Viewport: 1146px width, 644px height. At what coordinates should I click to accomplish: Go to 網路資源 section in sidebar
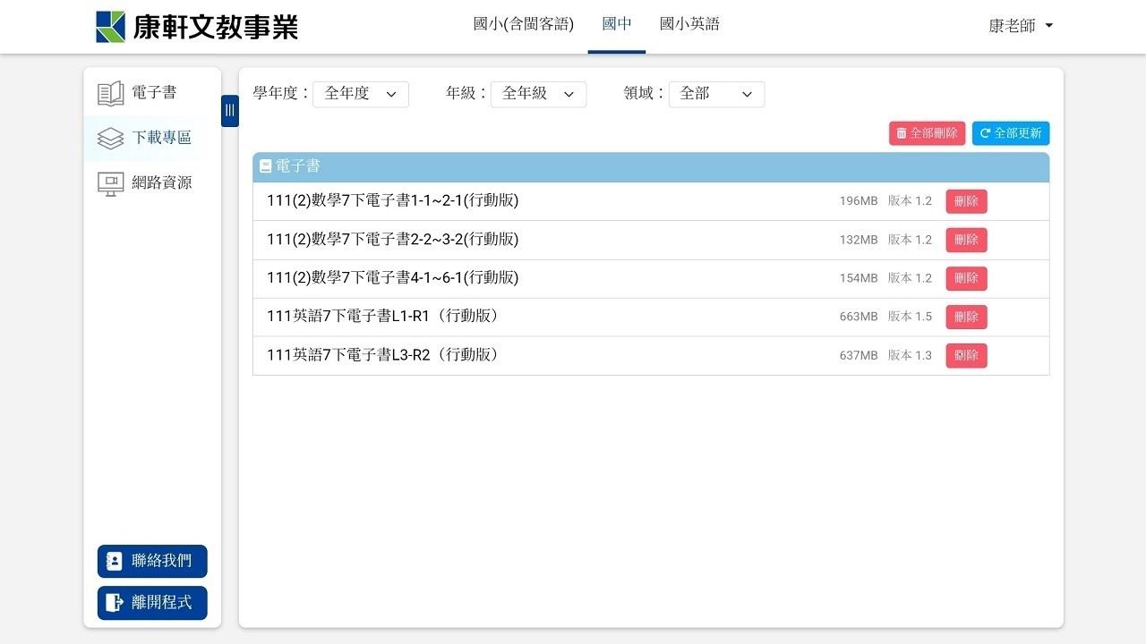coord(152,182)
